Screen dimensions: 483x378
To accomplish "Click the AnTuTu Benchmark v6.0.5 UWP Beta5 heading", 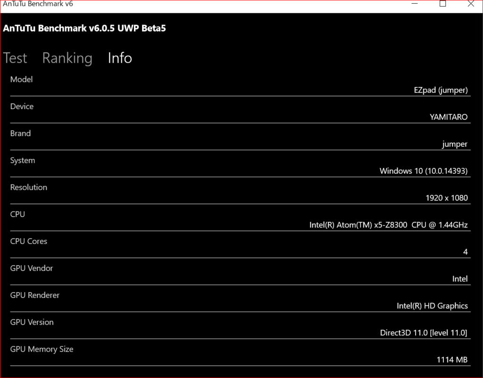I will point(84,28).
